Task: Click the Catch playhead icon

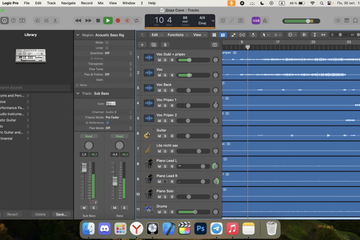Action: [253, 35]
